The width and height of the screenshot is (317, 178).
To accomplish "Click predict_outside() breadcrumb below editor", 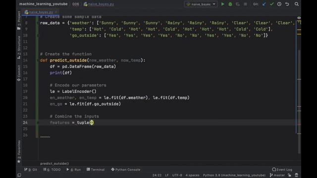I will (x=54, y=164).
